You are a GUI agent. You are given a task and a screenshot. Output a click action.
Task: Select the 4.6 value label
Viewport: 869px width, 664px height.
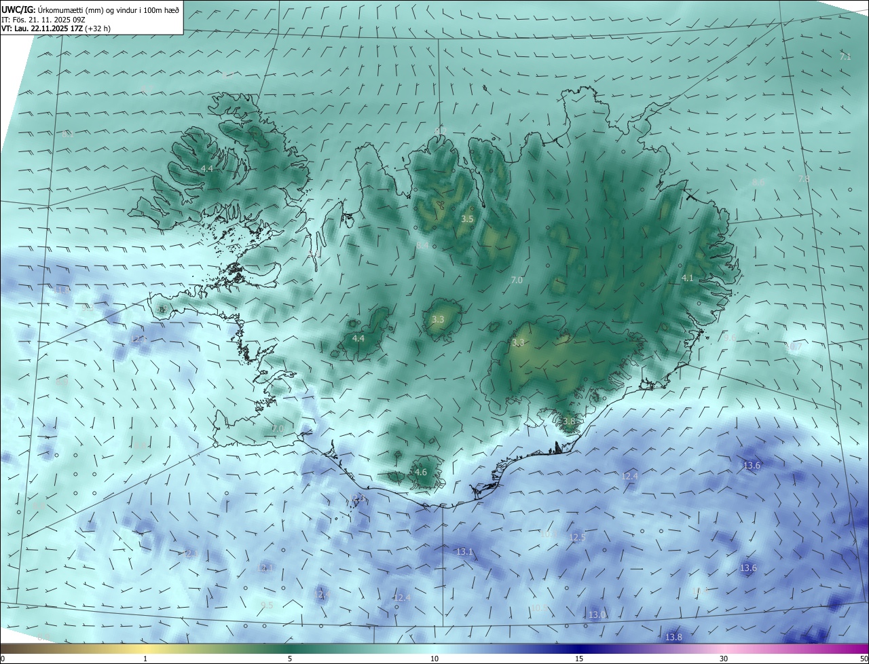[x=420, y=473]
